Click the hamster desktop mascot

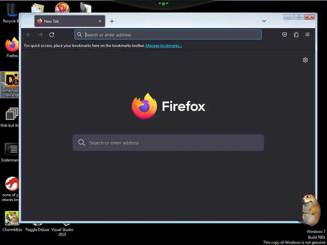click(x=311, y=210)
